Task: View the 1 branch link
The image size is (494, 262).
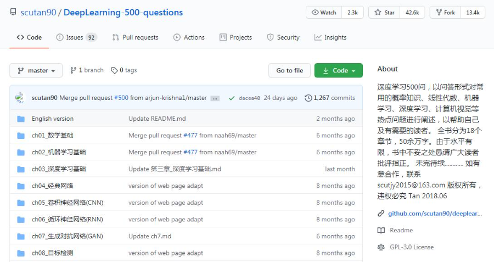Action: [x=87, y=70]
